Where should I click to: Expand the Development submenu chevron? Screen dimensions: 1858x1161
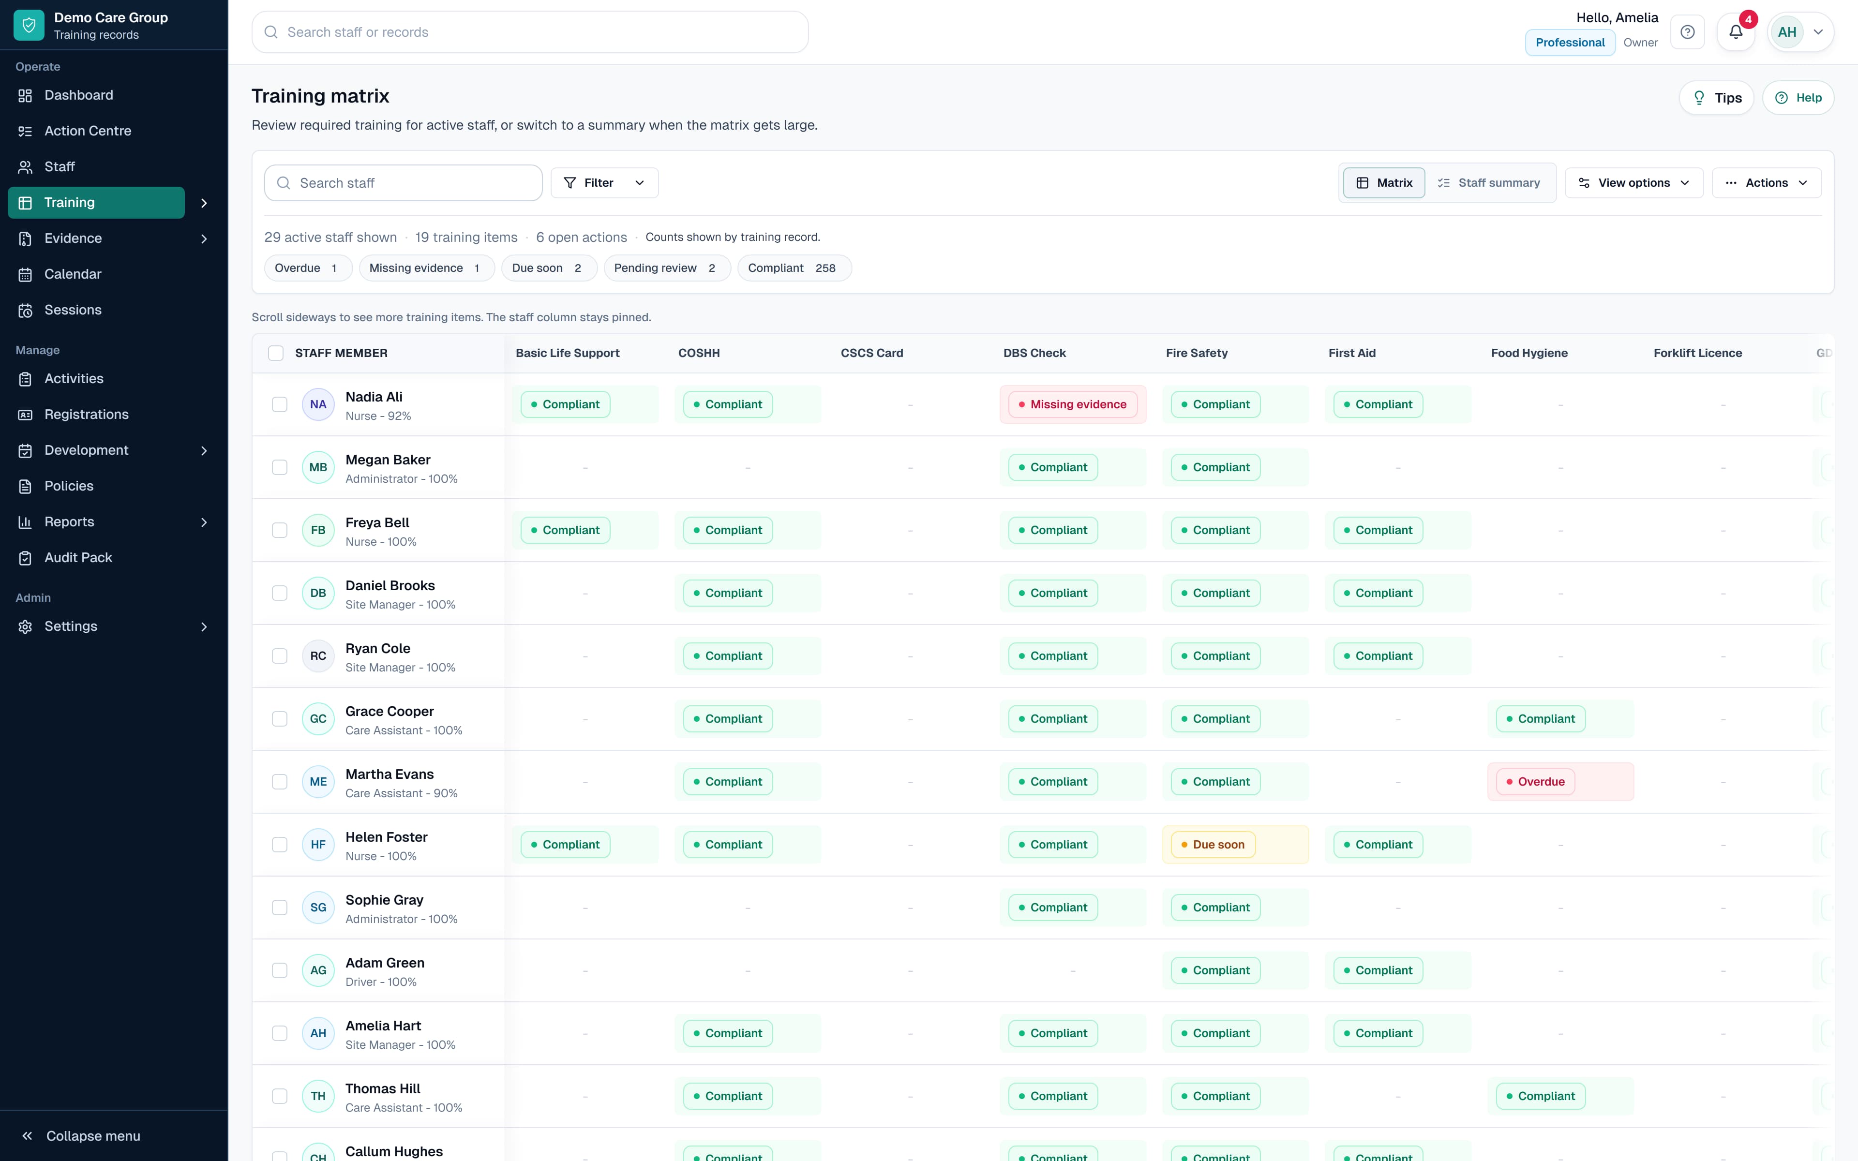[x=204, y=451]
